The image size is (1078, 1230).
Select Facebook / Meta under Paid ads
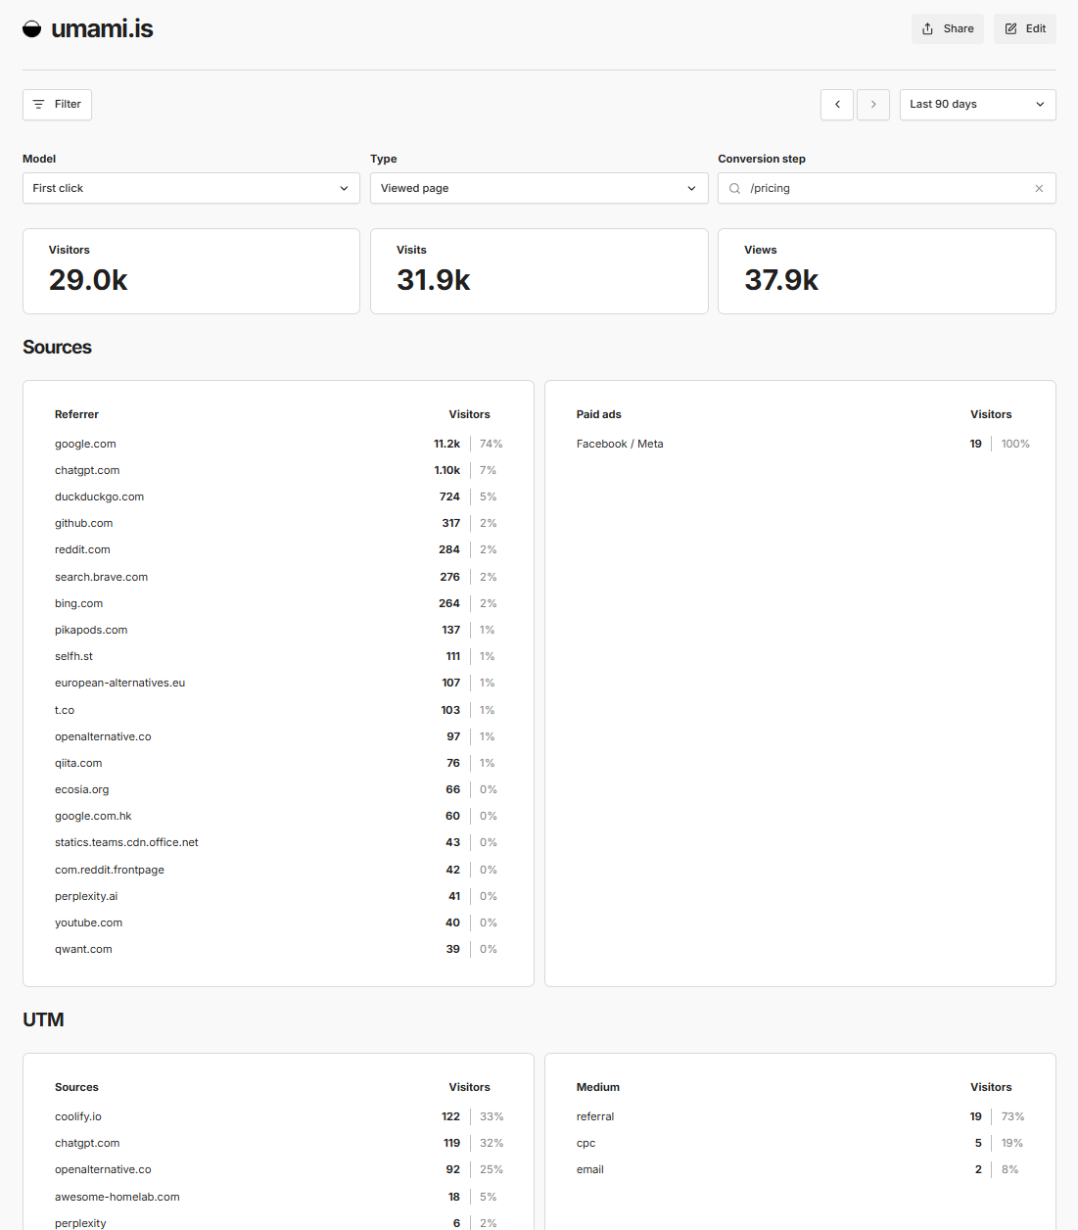click(x=620, y=445)
